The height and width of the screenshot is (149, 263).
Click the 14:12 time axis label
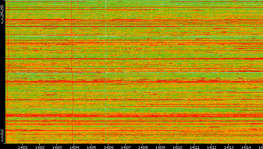(x=211, y=147)
